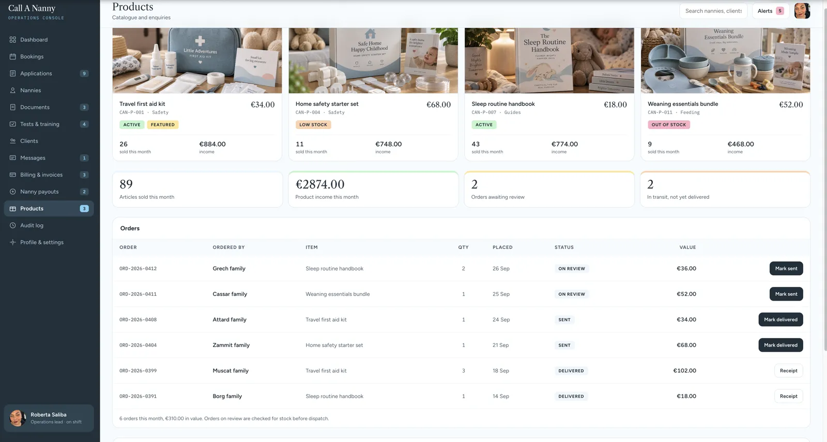827x442 pixels.
Task: Click the Products box icon in sidebar
Action: (13, 209)
